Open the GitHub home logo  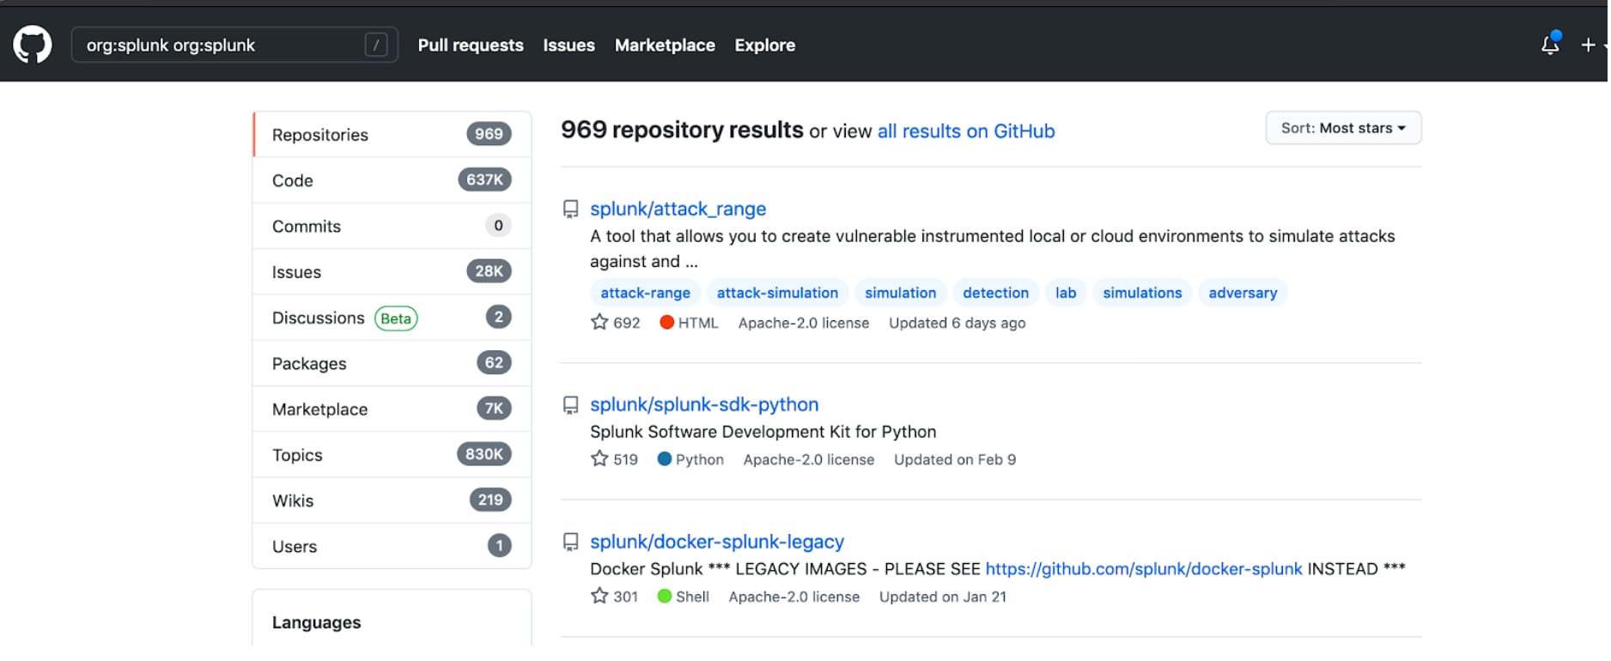click(x=33, y=45)
